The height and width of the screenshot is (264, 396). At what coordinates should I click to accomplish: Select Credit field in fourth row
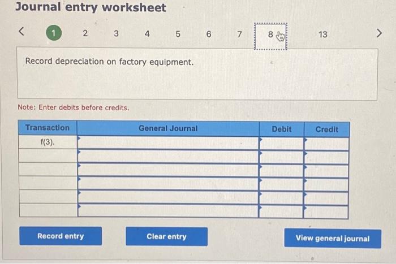(326, 185)
